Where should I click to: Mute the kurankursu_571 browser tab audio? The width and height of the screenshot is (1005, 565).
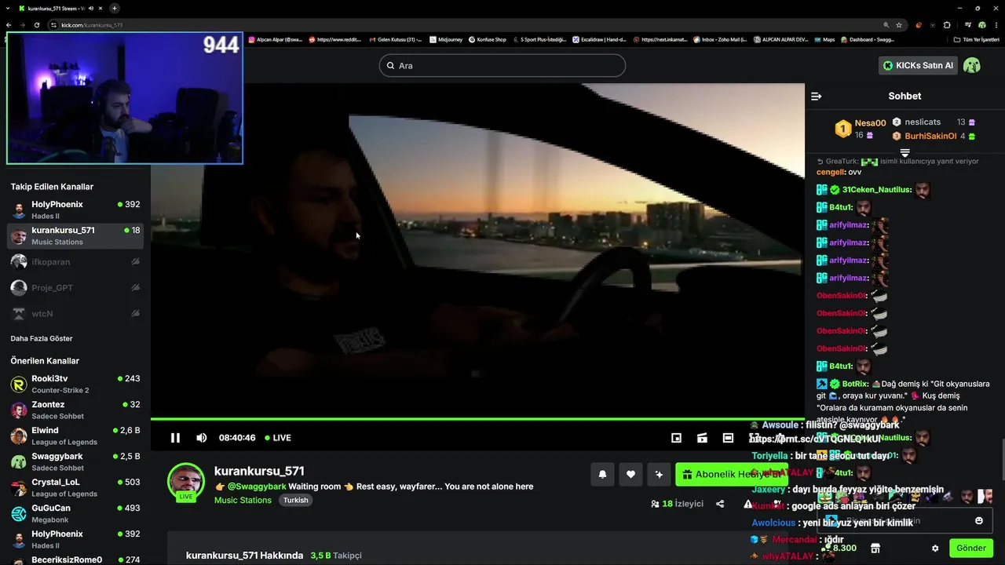(x=92, y=8)
